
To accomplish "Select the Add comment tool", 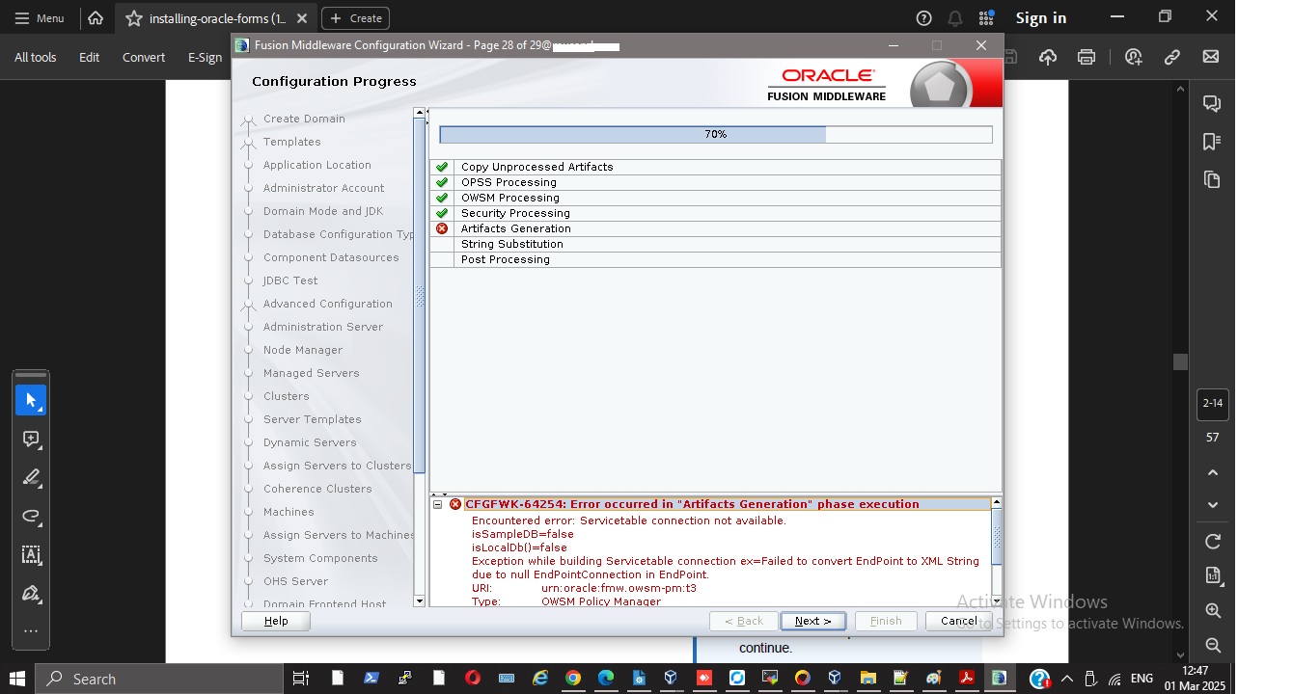I will point(31,440).
